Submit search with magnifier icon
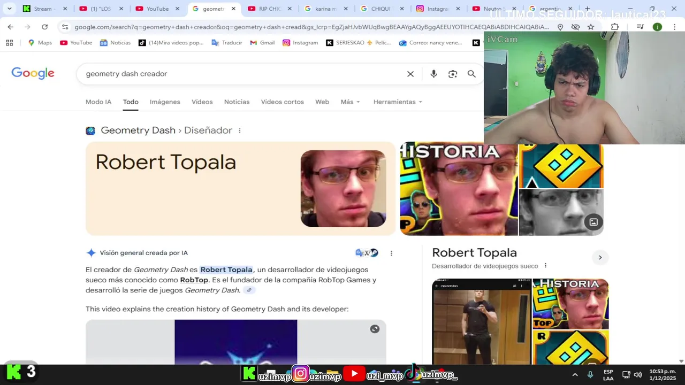This screenshot has height=385, width=685. tap(471, 74)
